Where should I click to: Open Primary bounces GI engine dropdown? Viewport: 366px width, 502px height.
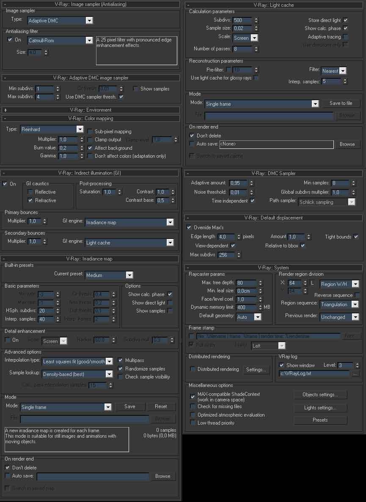click(x=129, y=222)
